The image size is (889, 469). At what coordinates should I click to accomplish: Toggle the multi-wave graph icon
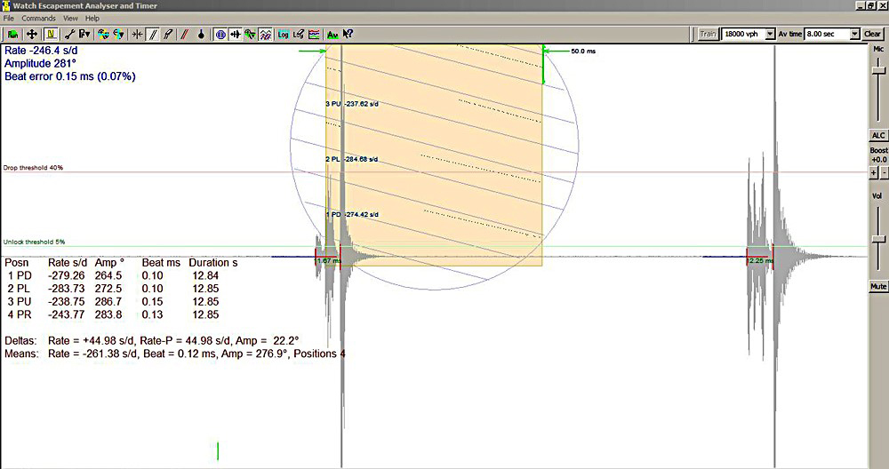pyautogui.click(x=265, y=35)
